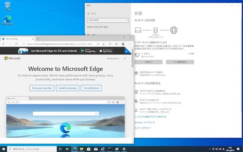Expand All Microsoft dropdown
Viewport: 243px width, 152px height.
pyautogui.click(x=113, y=59)
